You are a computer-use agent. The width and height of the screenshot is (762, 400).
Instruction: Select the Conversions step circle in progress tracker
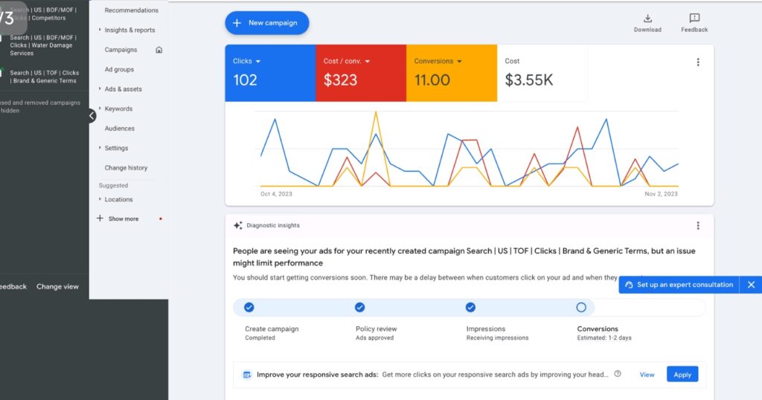tap(581, 307)
